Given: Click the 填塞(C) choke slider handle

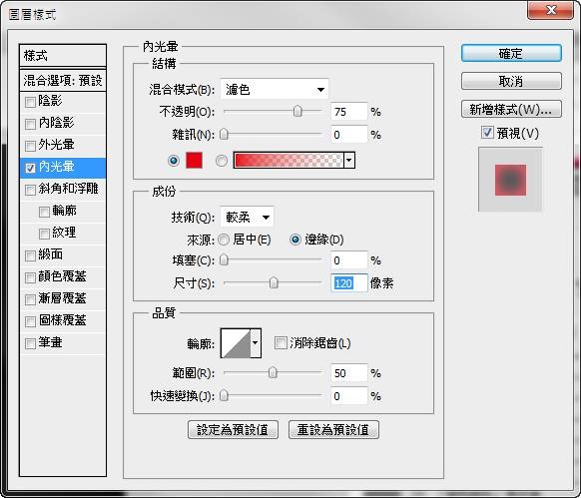Looking at the screenshot, I should pos(224,260).
